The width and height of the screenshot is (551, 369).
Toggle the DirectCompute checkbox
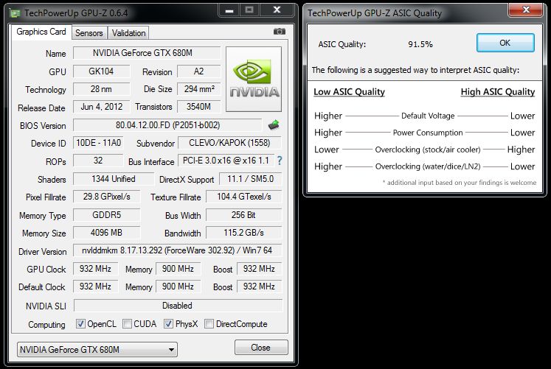click(x=209, y=324)
